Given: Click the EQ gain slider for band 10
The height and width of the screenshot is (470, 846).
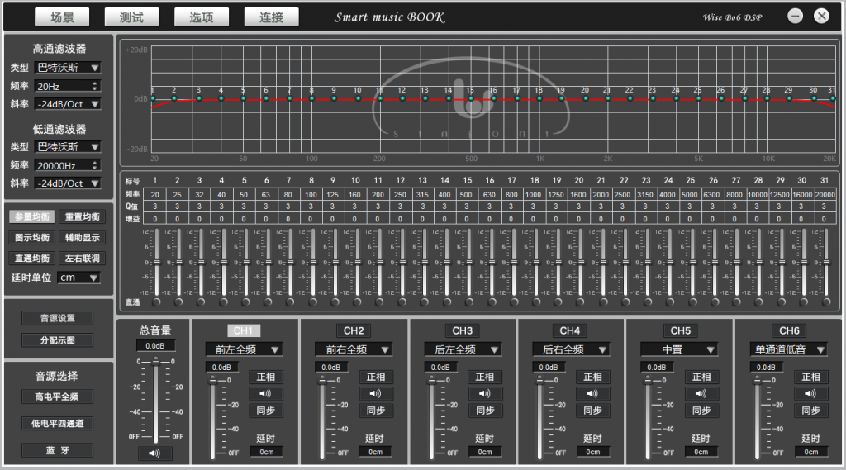Looking at the screenshot, I should click(357, 262).
